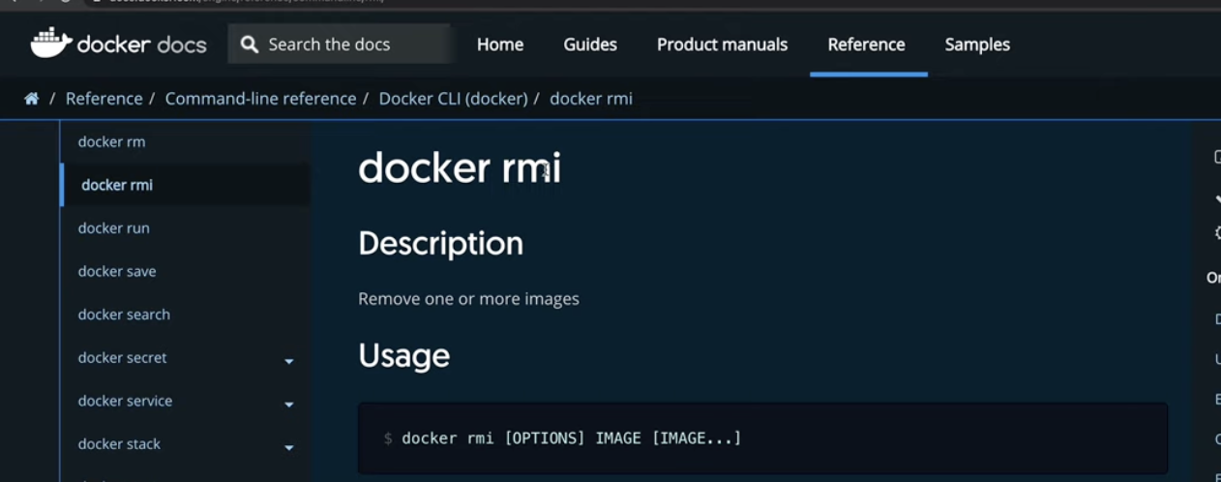This screenshot has height=482, width=1221.
Task: Open docker search sidebar entry
Action: coord(124,315)
